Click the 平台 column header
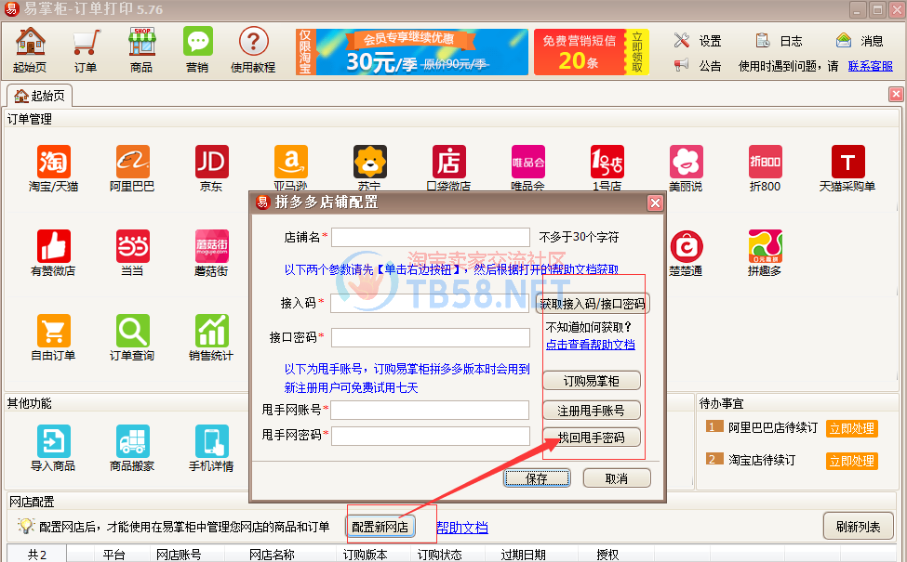This screenshot has width=907, height=562. click(x=113, y=555)
